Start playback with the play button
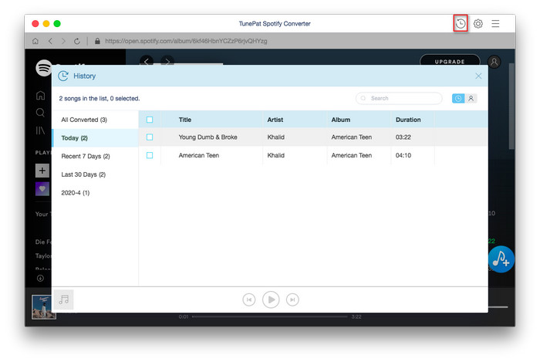This screenshot has height=362, width=540. click(x=271, y=299)
